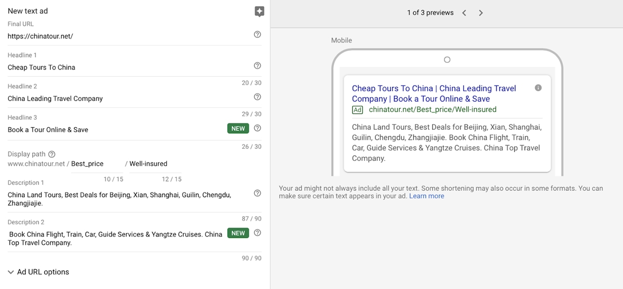Click the ad suggestions sparkle icon
The image size is (623, 289).
tap(260, 12)
